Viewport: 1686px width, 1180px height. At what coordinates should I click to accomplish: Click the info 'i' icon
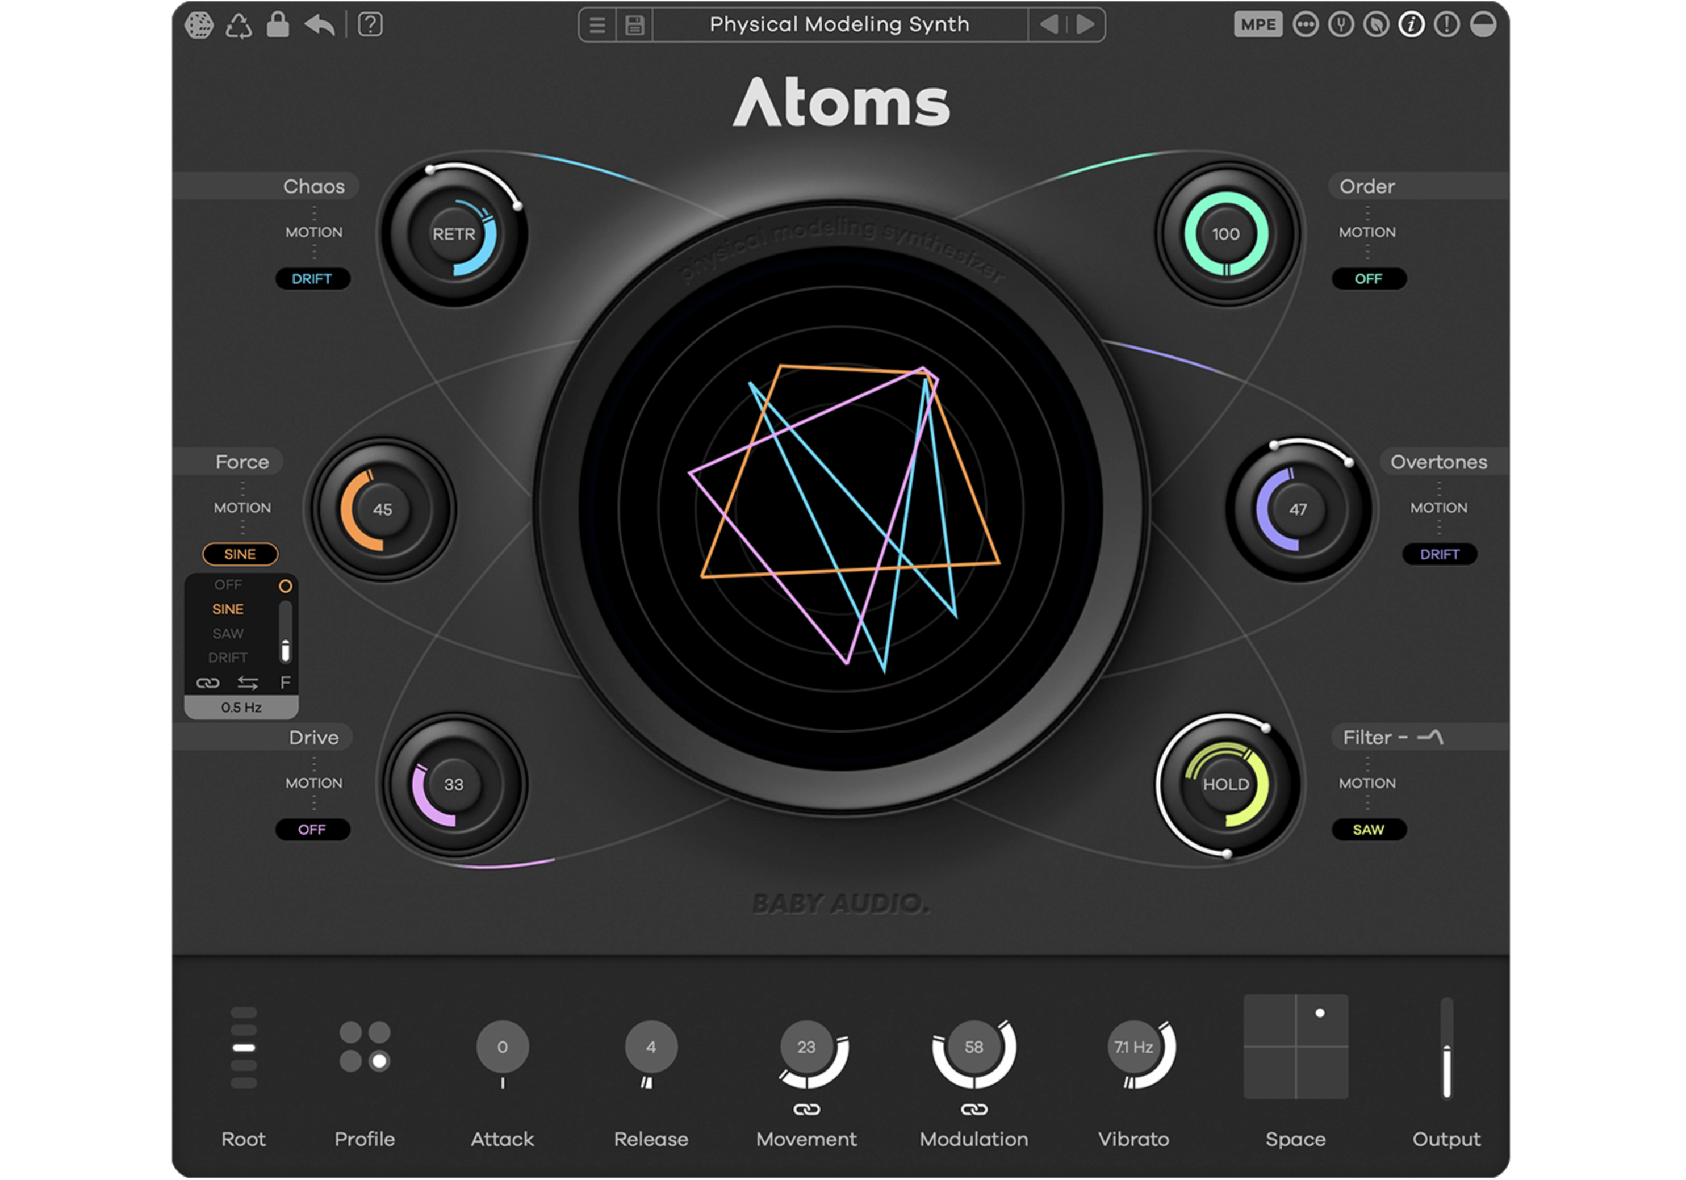(x=1411, y=24)
